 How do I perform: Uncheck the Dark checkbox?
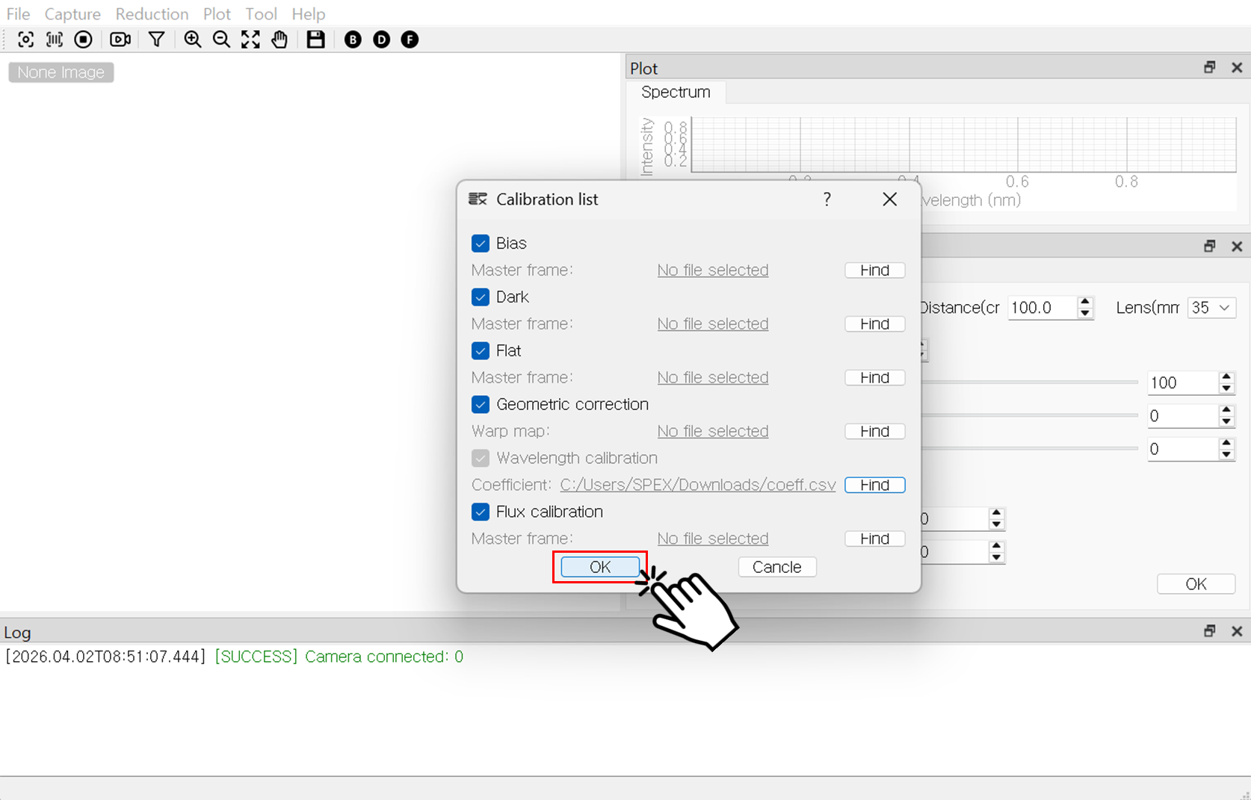pos(481,297)
